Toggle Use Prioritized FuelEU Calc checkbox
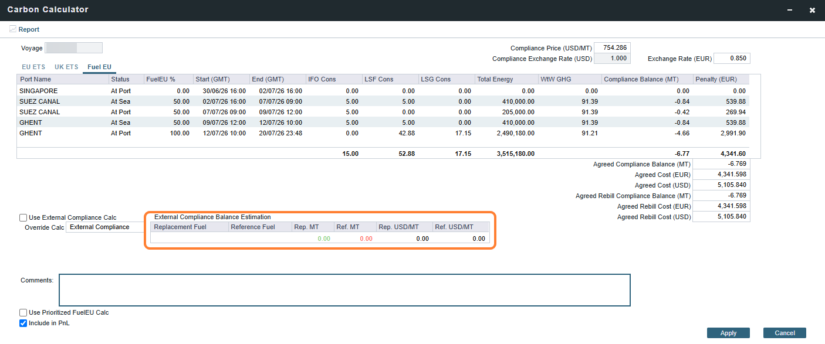Viewport: 825px width, 344px height. 23,312
